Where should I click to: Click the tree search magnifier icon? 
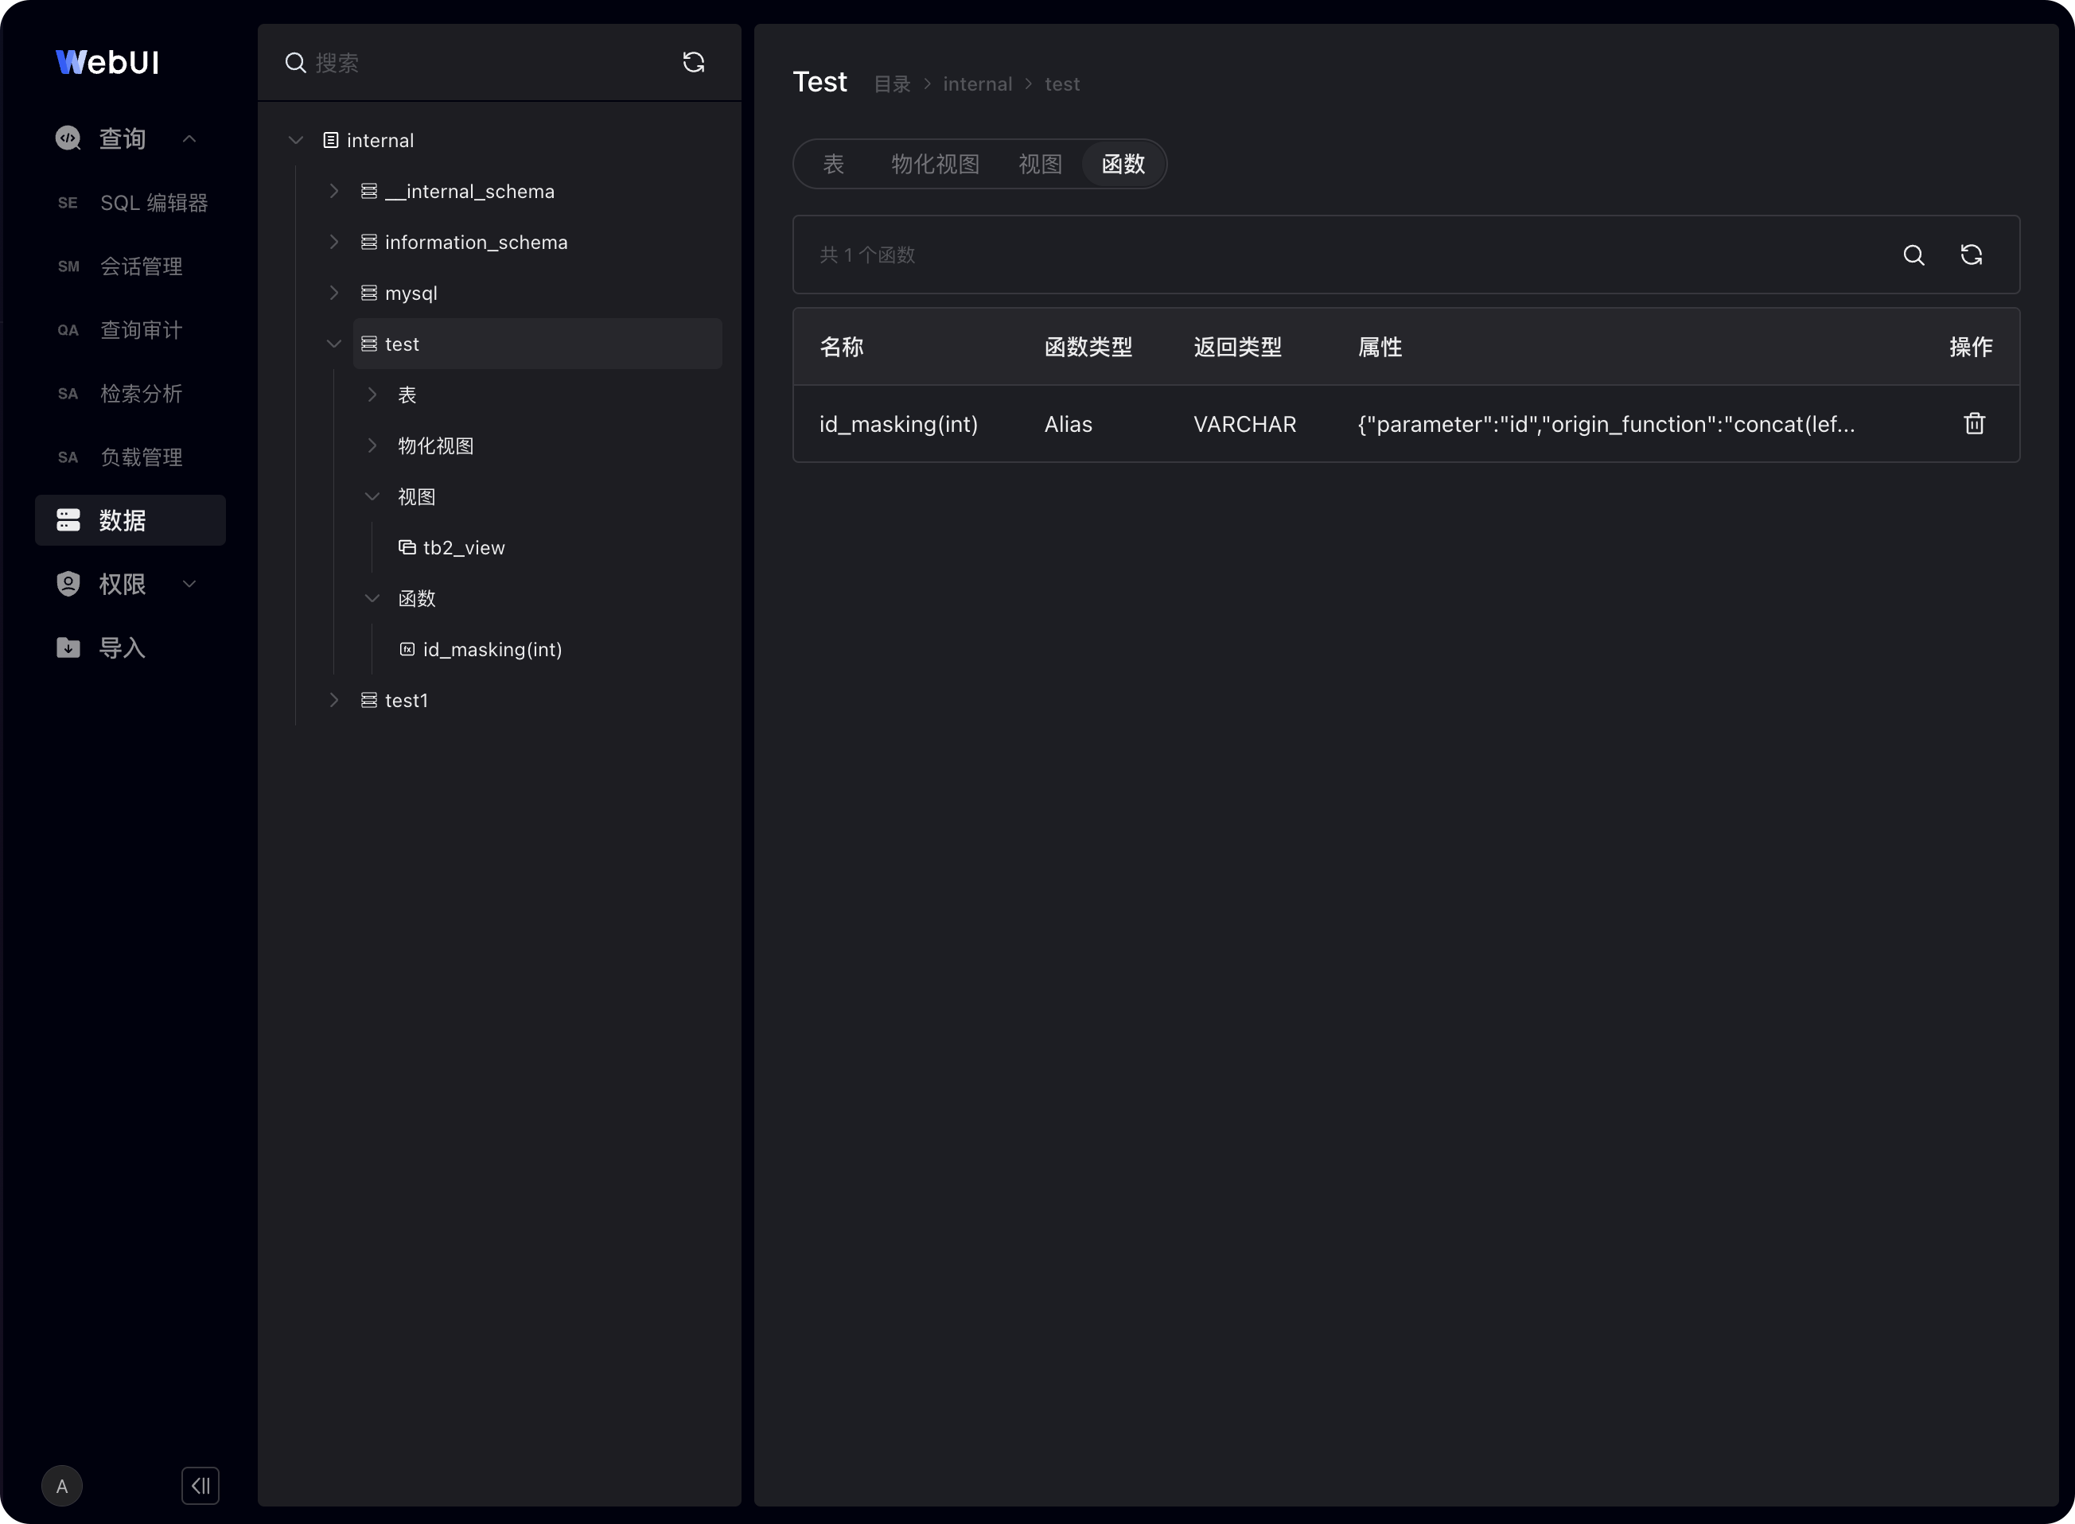[295, 63]
